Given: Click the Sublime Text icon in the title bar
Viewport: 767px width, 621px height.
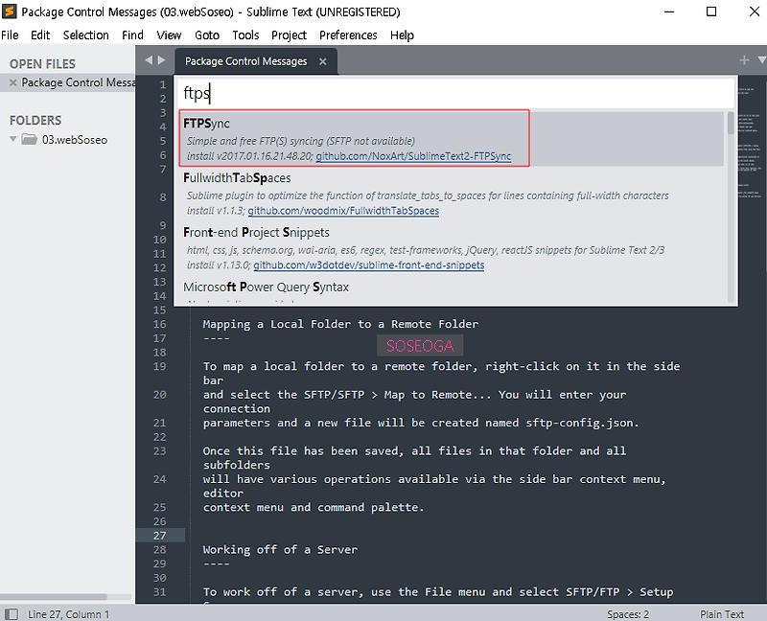Looking at the screenshot, I should [11, 11].
